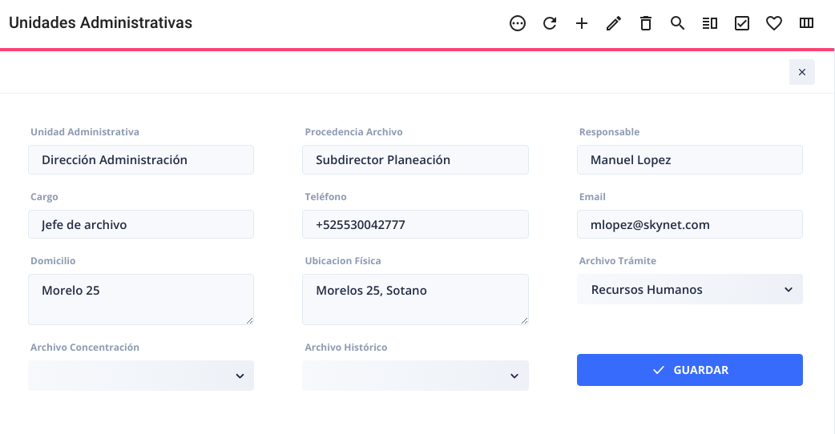Open the columns layout icon

[806, 23]
